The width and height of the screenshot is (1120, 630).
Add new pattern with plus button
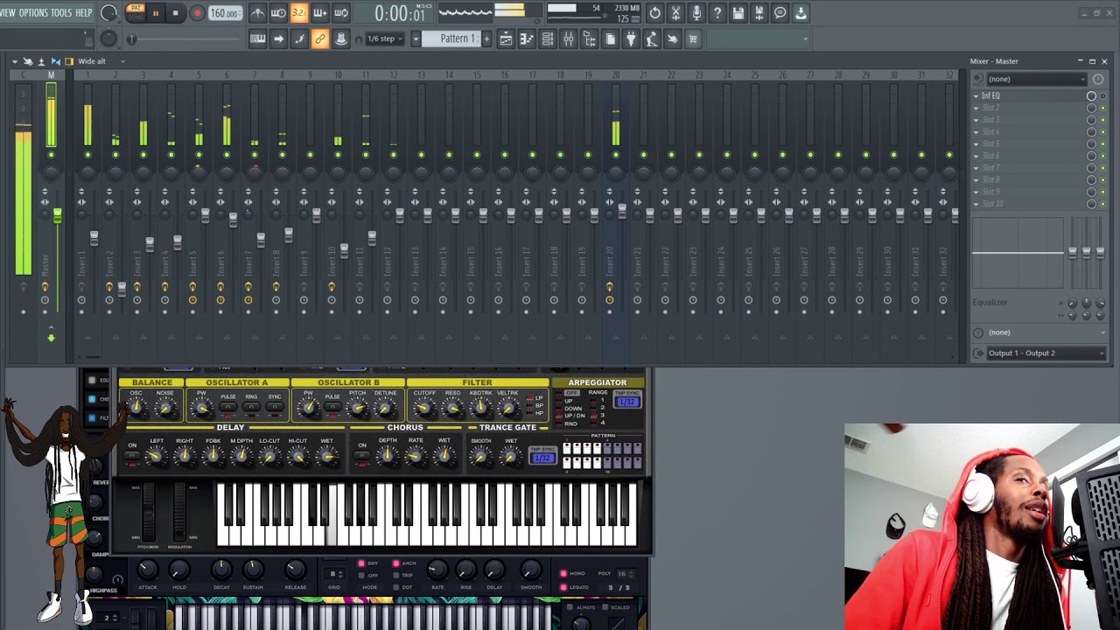(486, 38)
